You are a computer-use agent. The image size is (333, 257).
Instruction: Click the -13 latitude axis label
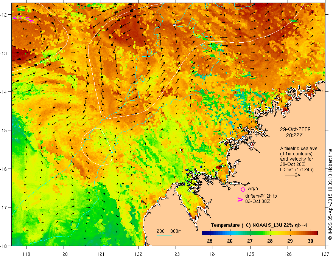[x=4, y=53]
